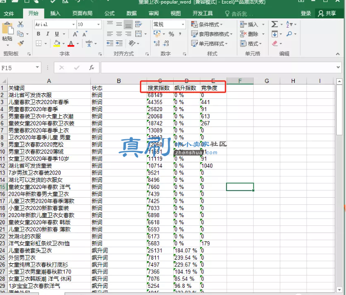Apply comma style format

click(180, 34)
